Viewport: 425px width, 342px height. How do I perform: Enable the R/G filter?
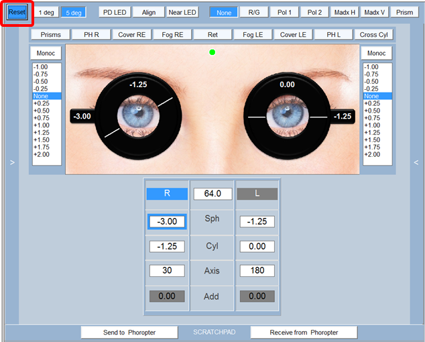pos(253,12)
